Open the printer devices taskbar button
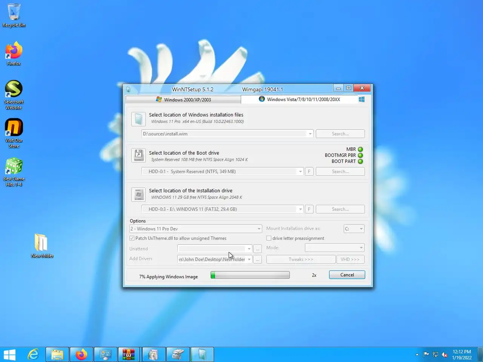This screenshot has width=483, height=362. pyautogui.click(x=178, y=354)
